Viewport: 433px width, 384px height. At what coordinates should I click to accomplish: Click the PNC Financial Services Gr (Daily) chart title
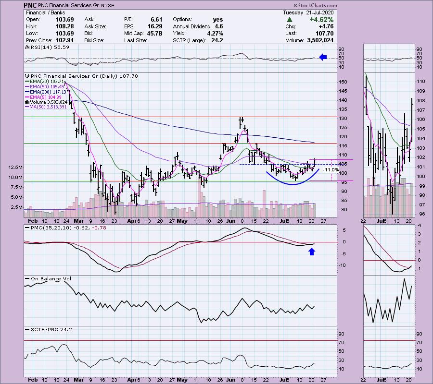tap(84, 76)
